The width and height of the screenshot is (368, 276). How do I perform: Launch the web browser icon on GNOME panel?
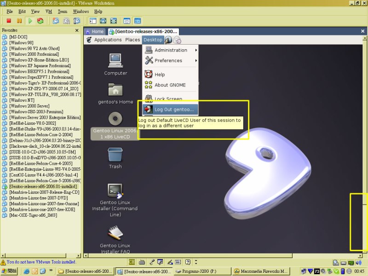pyautogui.click(x=168, y=40)
